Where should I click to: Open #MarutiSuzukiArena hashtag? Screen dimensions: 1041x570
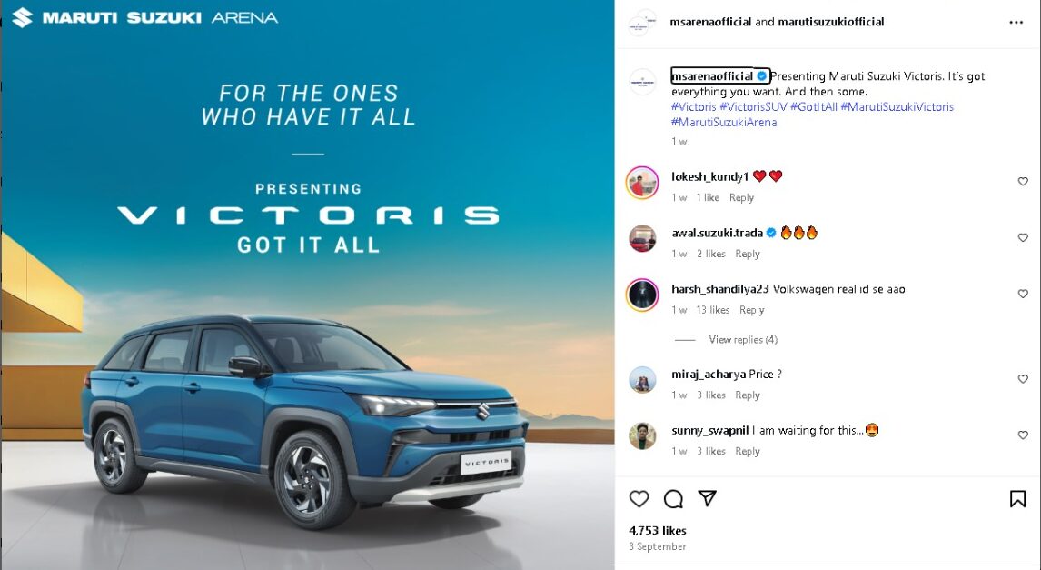(724, 122)
